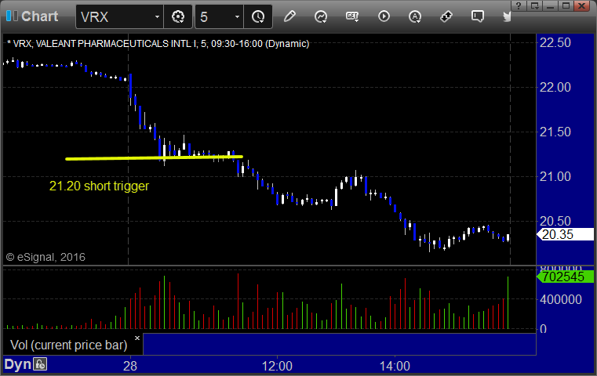Click the 21.00 price axis label

coord(555,177)
